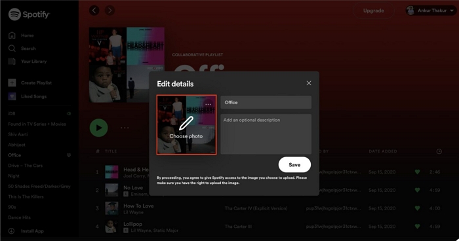Viewport: 459px width, 241px height.
Task: Click the DATE ADDED column header
Action: click(383, 151)
